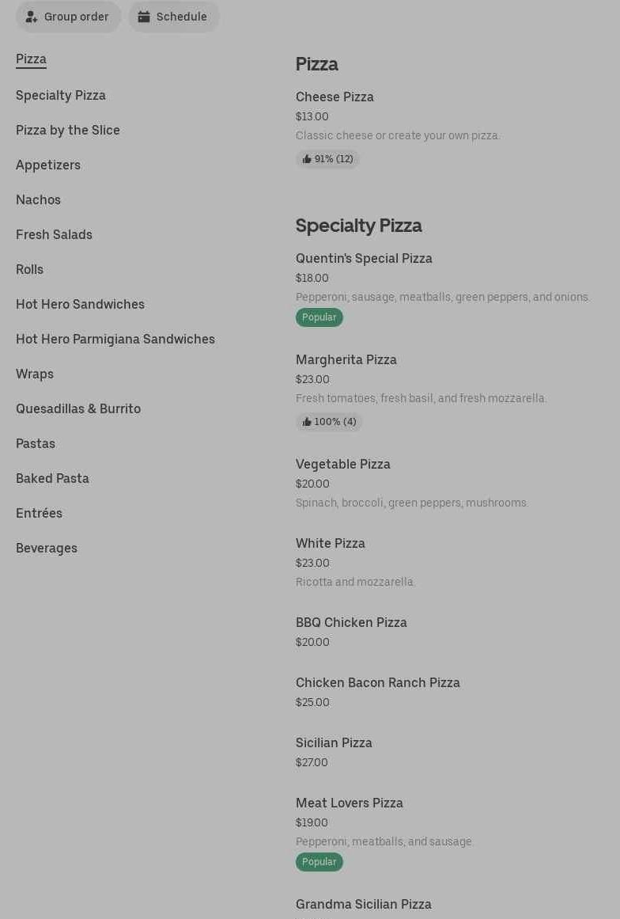The image size is (620, 919).
Task: Open Quentin's Special Pizza item
Action: click(364, 258)
